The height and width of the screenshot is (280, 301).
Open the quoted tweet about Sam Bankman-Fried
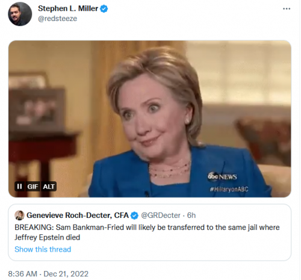(x=150, y=232)
